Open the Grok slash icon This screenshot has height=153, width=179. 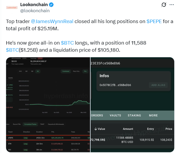[164, 5]
